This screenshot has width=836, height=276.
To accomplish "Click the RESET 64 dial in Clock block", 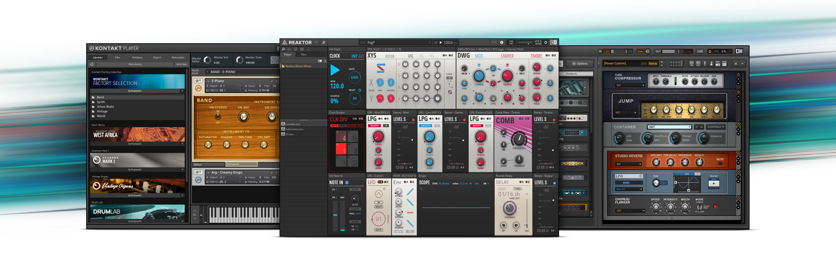I will [355, 98].
